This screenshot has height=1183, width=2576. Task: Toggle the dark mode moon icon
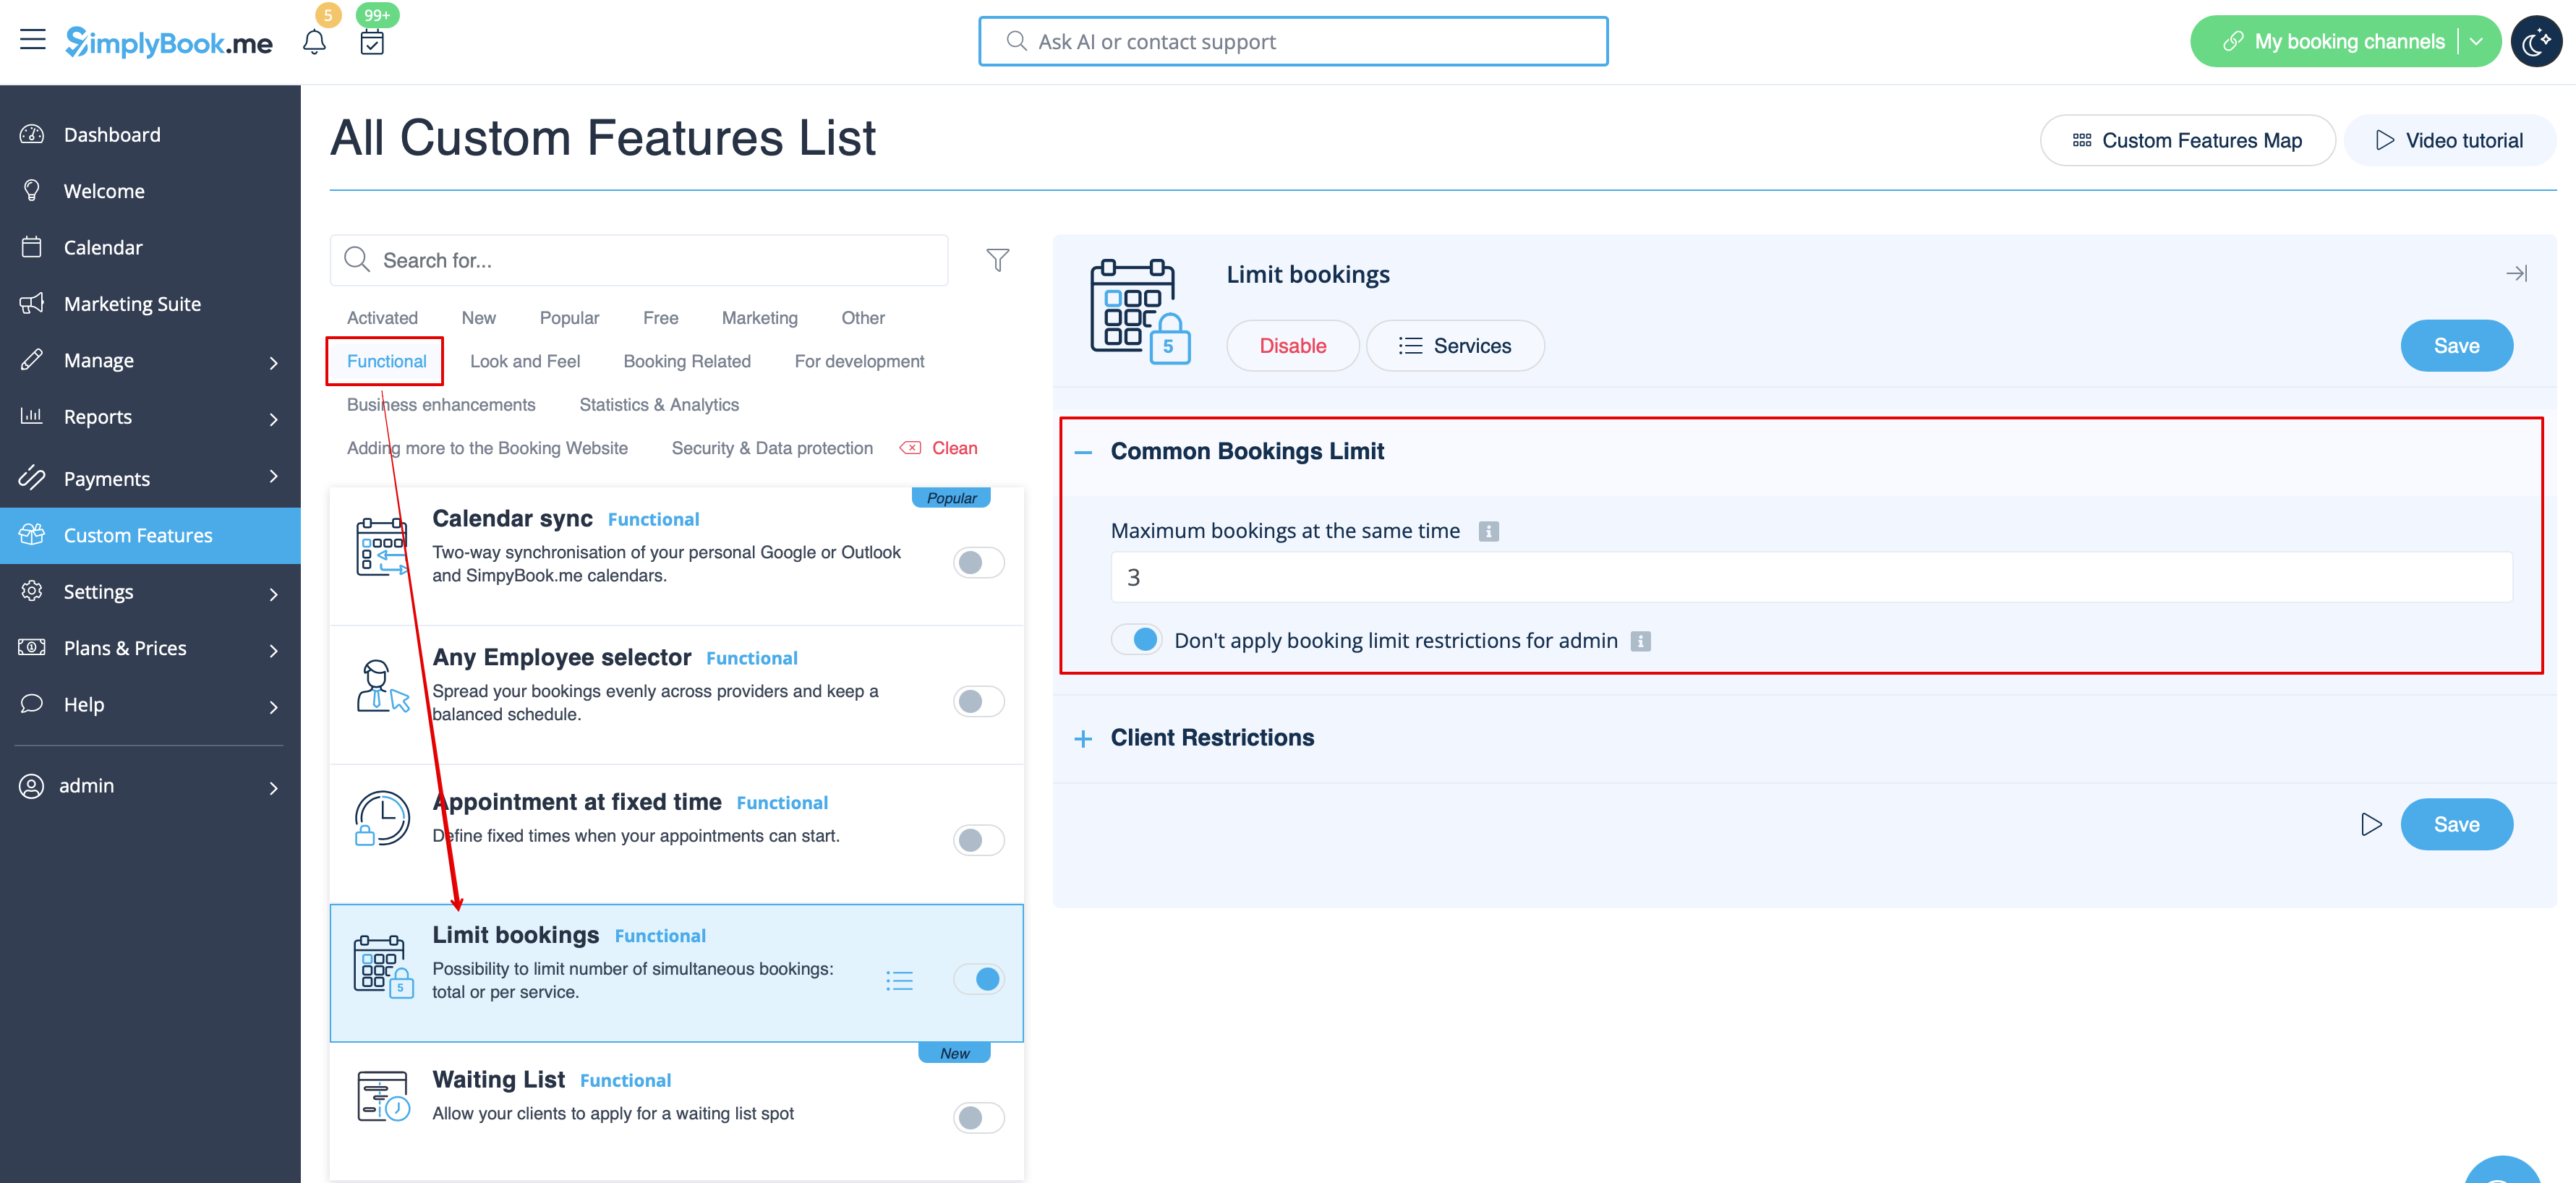[2536, 42]
